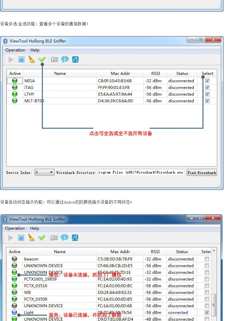Open Operation menu in lower window
The width and height of the screenshot is (251, 321).
[15, 228]
